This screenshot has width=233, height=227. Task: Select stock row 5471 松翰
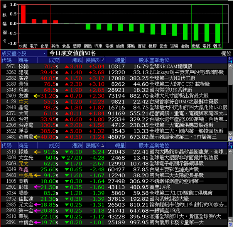pyautogui.click(x=114, y=67)
